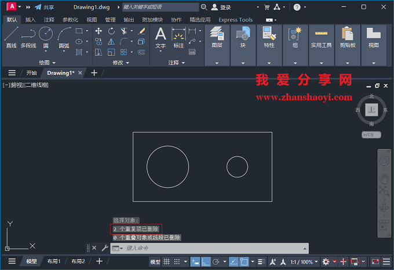Toggle object snap tracking

234,262
